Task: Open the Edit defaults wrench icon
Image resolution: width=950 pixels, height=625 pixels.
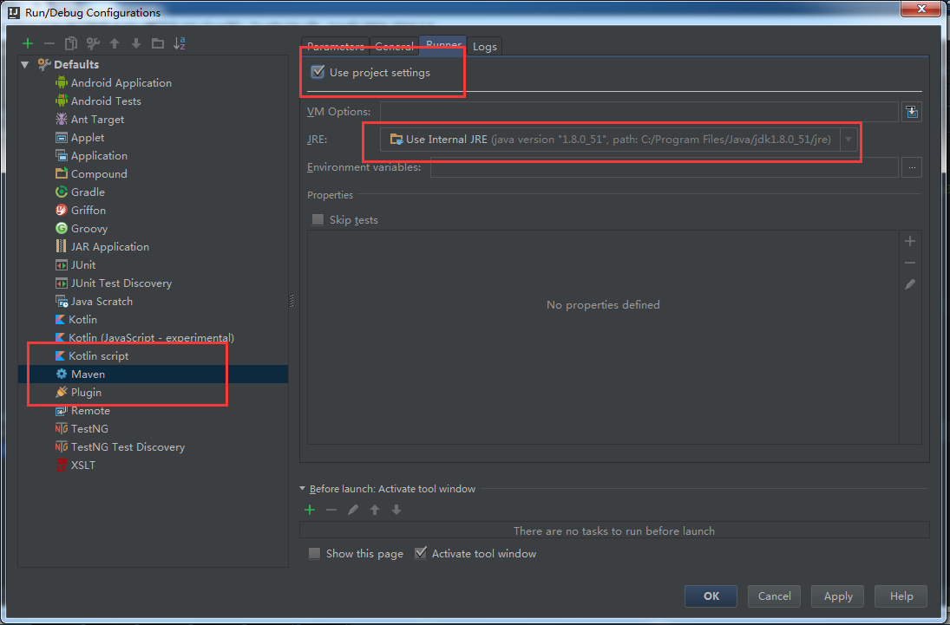Action: coord(93,43)
